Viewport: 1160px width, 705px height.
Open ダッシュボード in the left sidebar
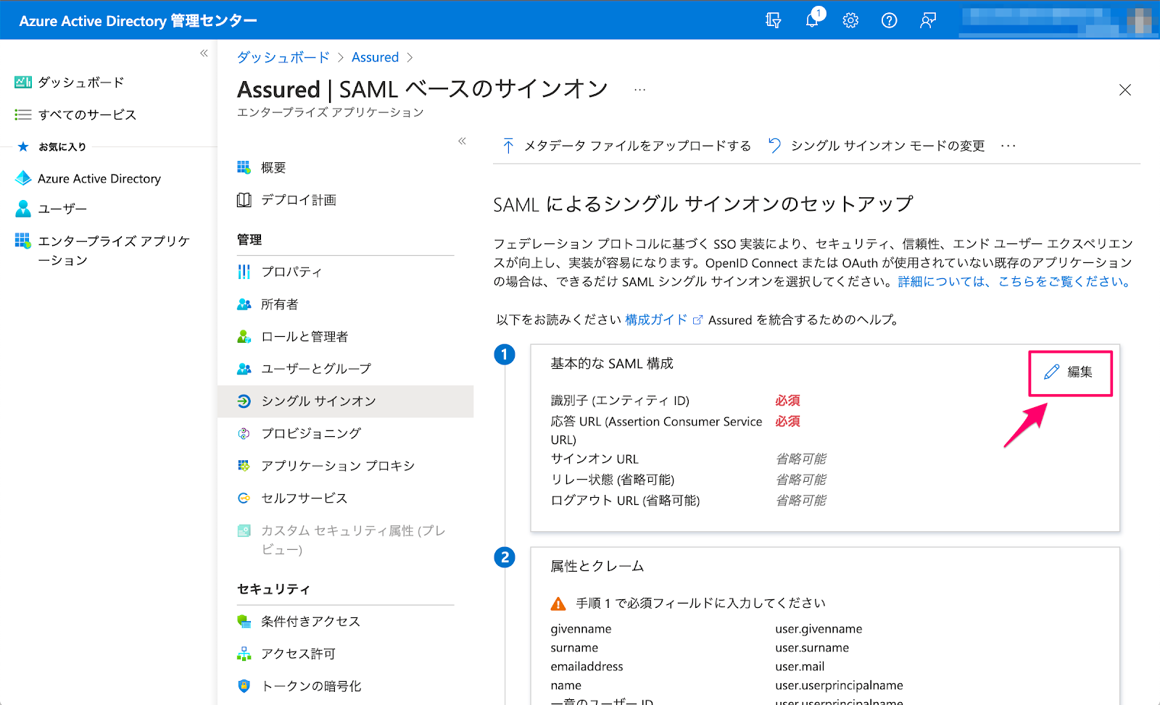click(x=70, y=83)
